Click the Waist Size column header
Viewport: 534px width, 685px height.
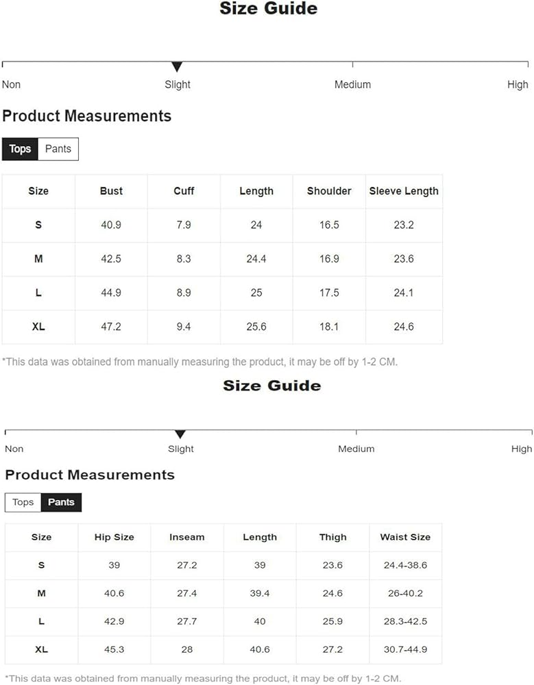click(x=405, y=537)
